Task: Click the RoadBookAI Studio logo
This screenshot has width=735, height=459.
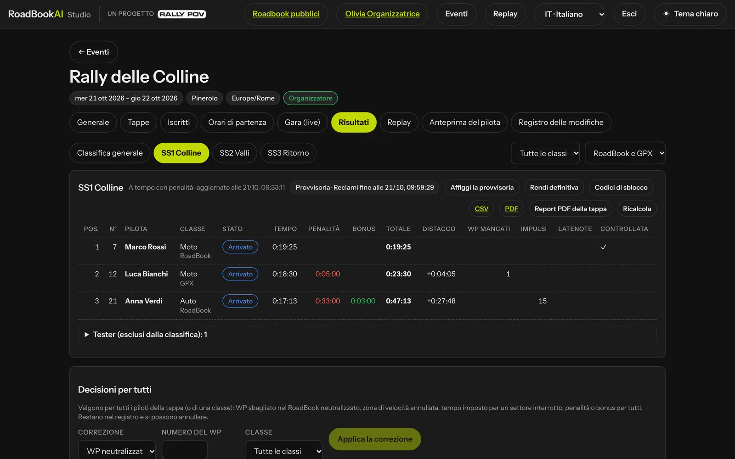Action: [x=49, y=14]
